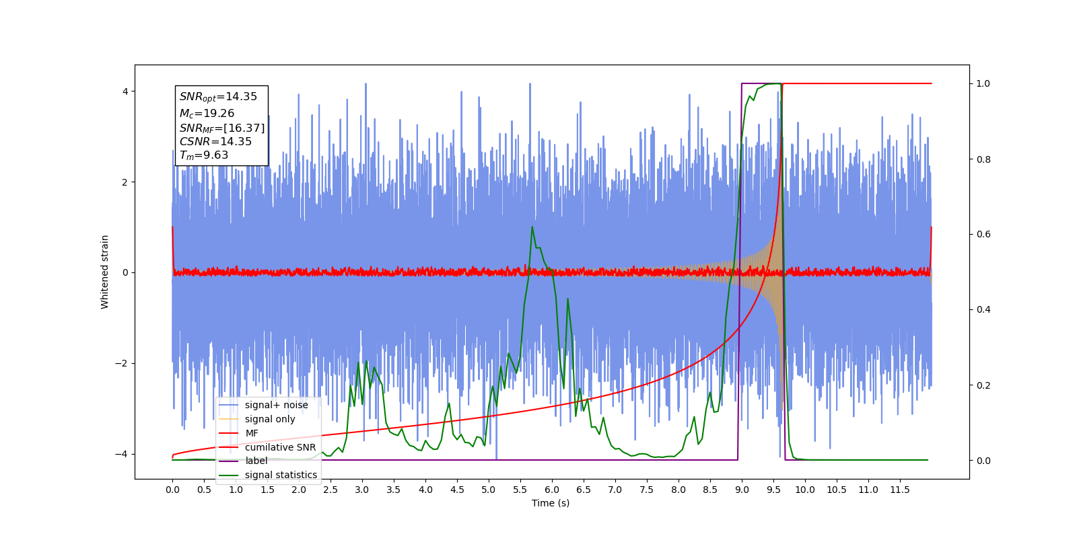1077x538 pixels.
Task: Click the x-axis tick label 9.0
Action: point(742,490)
